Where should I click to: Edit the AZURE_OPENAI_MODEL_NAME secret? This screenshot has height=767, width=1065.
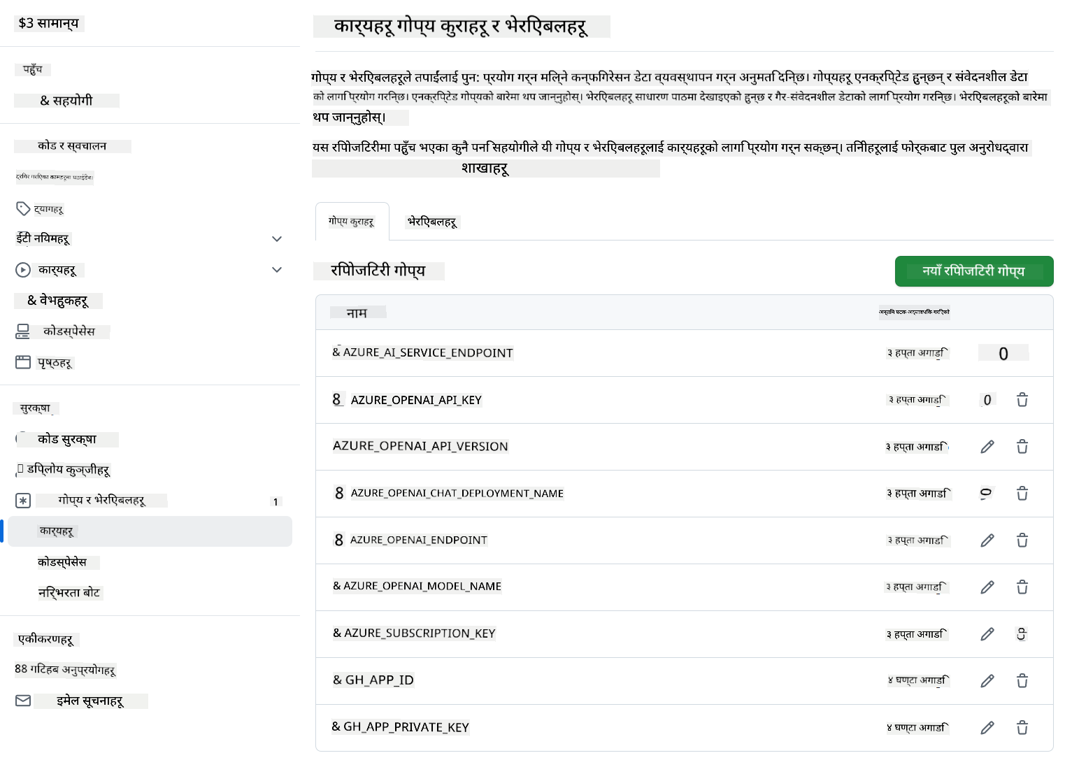coord(987,587)
